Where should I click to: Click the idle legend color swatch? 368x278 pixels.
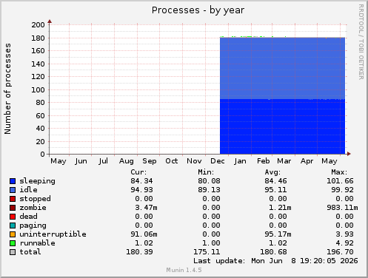13,190
